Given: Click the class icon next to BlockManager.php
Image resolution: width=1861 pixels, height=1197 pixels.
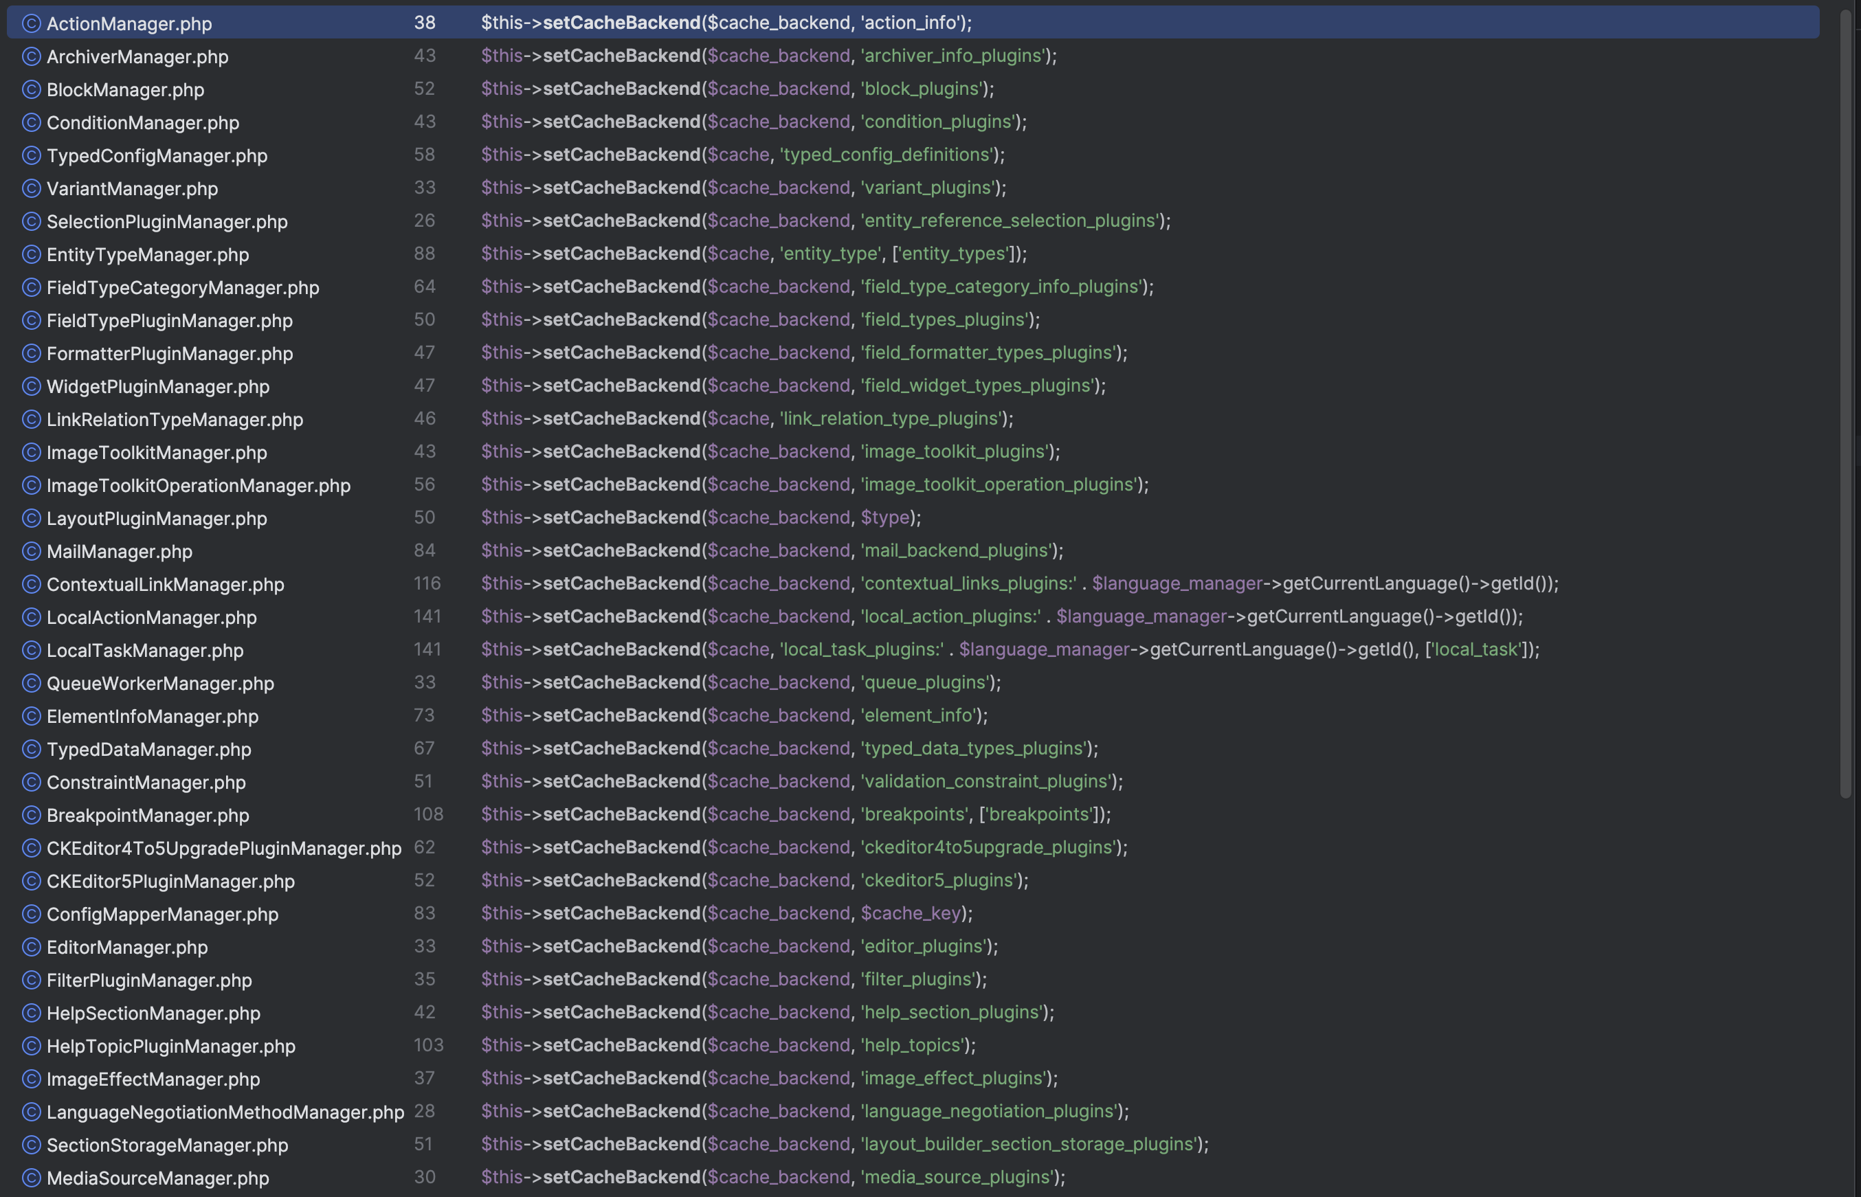Looking at the screenshot, I should tap(30, 89).
